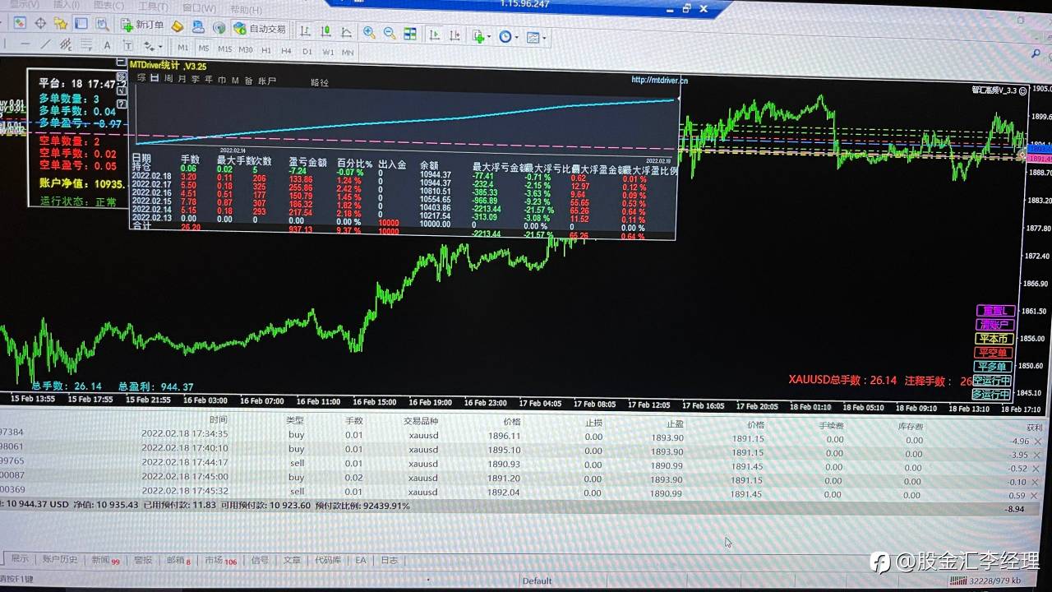The width and height of the screenshot is (1052, 592).
Task: Click the Default profile in status bar
Action: click(x=537, y=580)
